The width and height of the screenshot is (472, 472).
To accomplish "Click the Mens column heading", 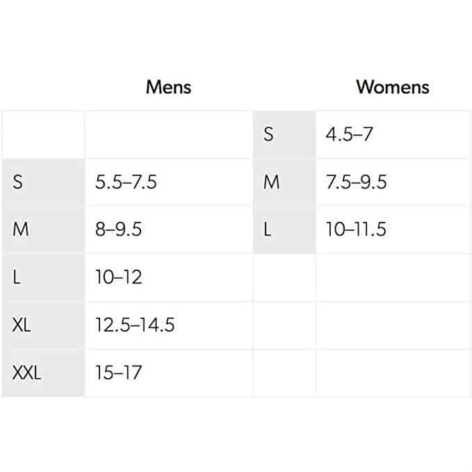I will point(168,88).
